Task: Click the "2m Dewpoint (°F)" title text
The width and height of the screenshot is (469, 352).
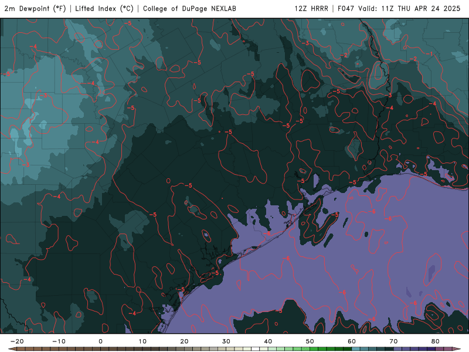Action: (35, 9)
